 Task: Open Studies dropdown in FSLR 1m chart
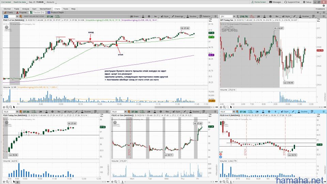(x=191, y=16)
